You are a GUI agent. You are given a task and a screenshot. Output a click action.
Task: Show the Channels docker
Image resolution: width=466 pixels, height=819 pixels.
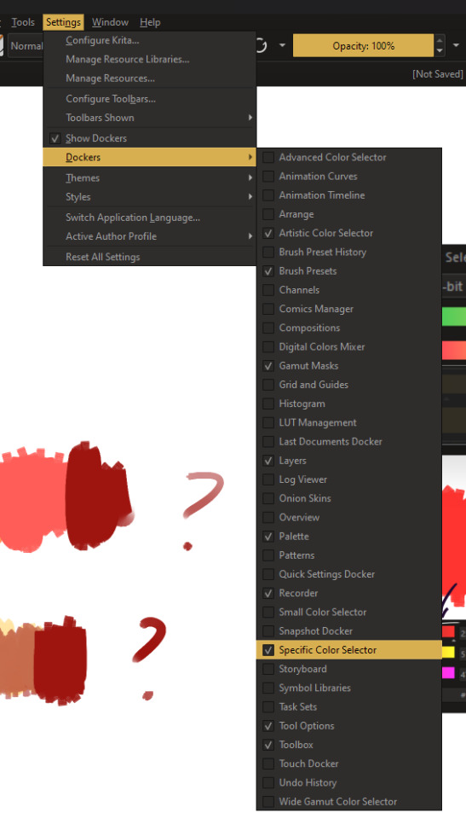point(348,290)
